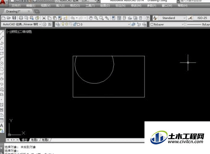This screenshot has height=154, width=210.
Task: Open Plot Preview icon
Action: point(26,18)
